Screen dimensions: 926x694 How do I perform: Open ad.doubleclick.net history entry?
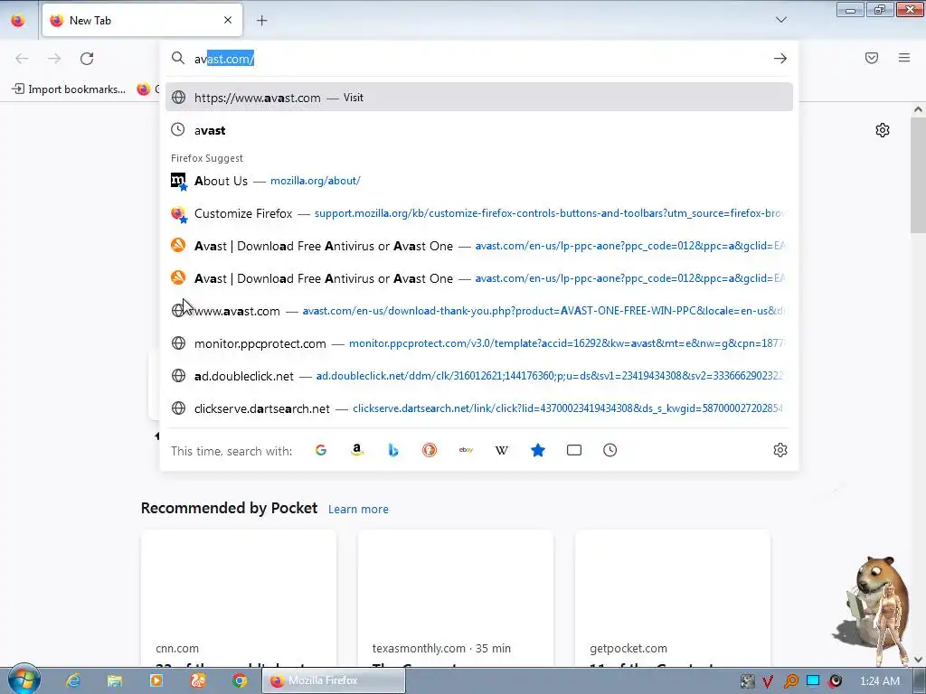479,376
